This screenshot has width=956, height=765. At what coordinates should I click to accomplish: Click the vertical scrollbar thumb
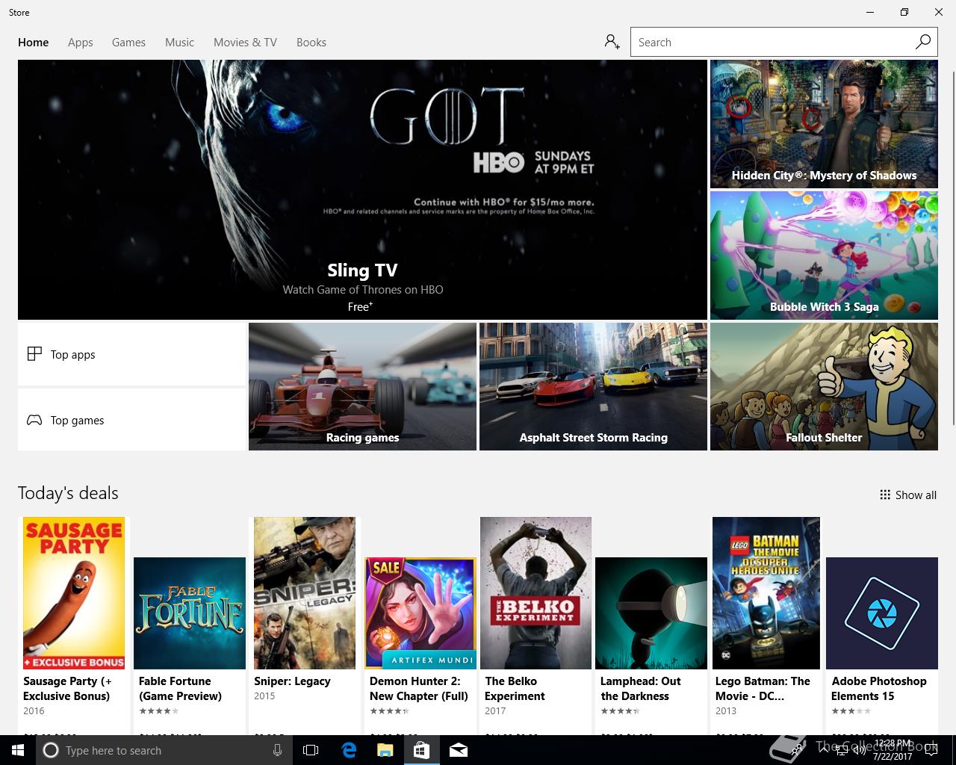(954, 247)
